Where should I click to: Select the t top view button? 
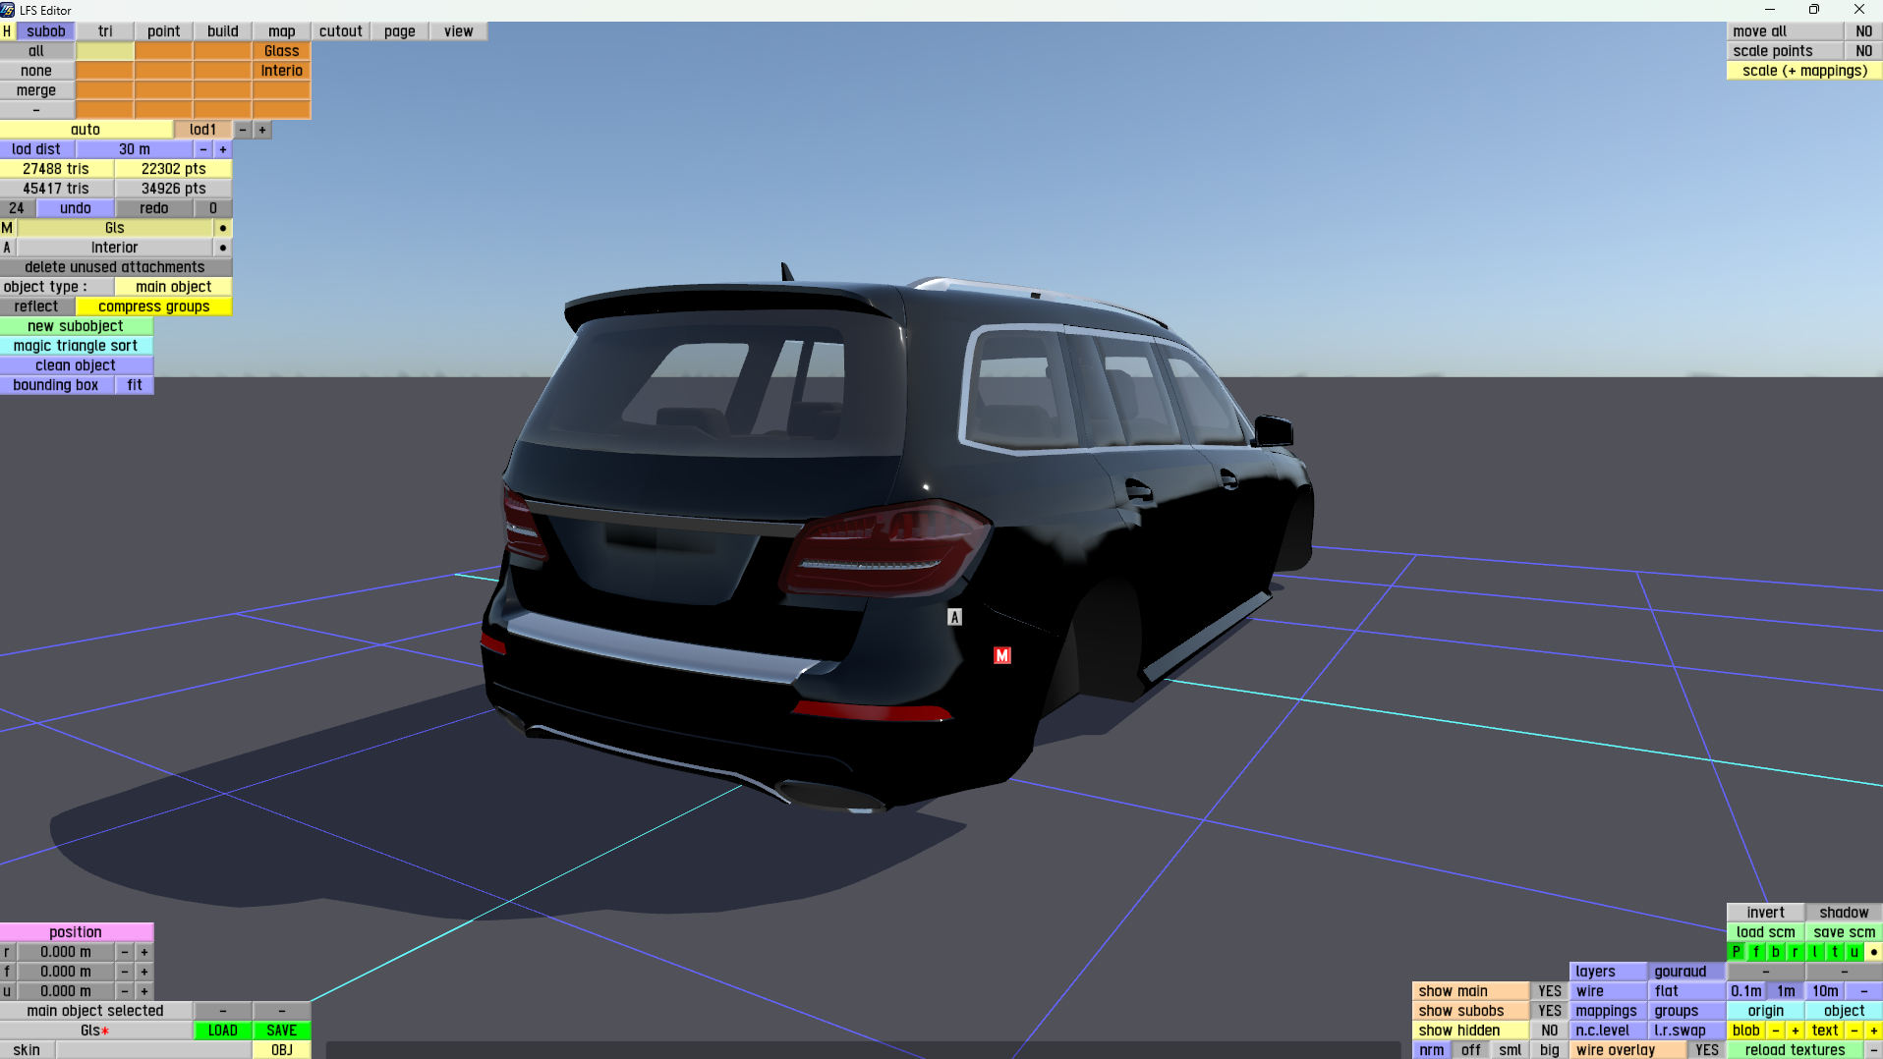coord(1835,952)
